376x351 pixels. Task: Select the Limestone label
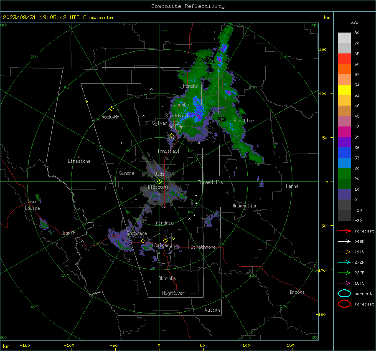(79, 161)
